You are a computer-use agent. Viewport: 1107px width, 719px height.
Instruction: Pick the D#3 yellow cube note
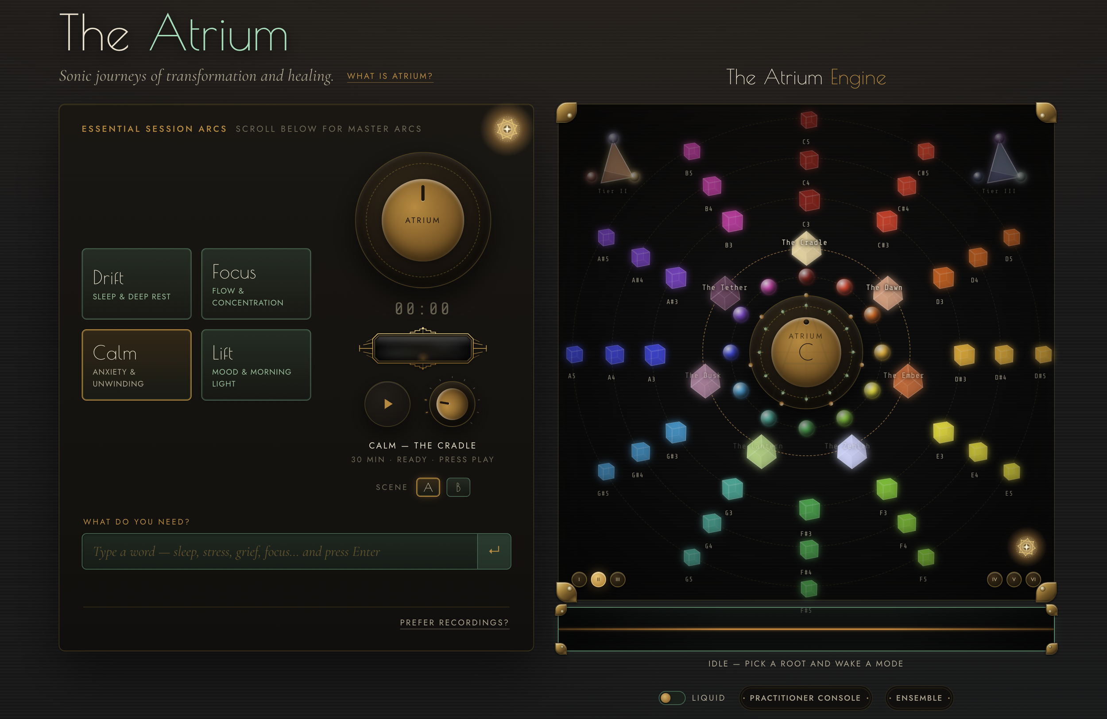[964, 355]
